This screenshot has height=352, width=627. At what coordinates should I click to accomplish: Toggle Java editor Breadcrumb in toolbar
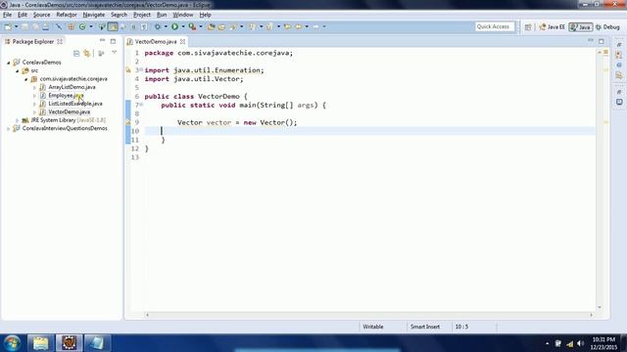(102, 26)
